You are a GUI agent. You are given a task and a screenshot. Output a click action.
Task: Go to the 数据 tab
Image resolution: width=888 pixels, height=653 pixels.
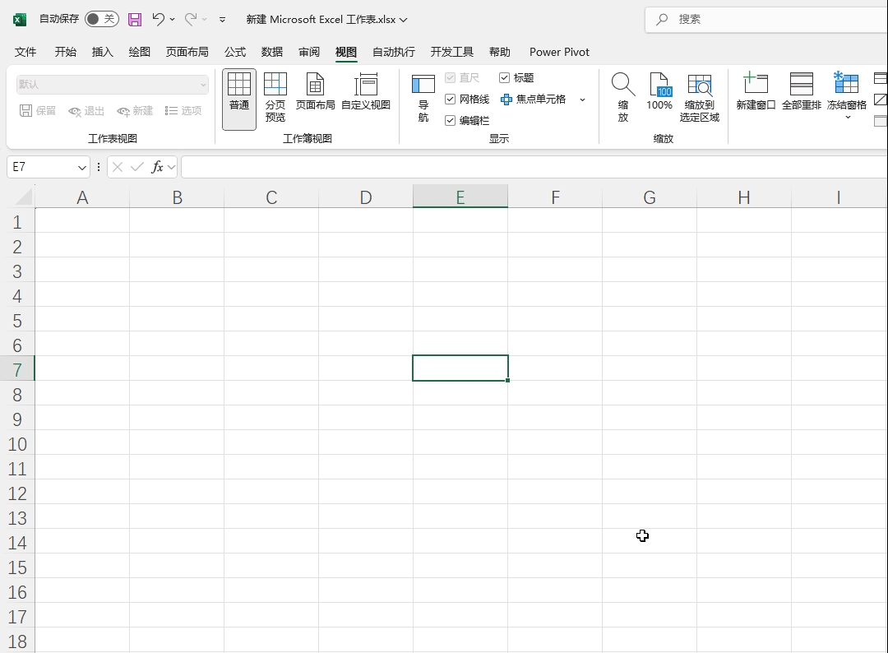[x=272, y=52]
